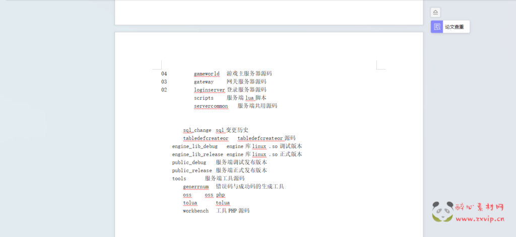Click the word servercommon in the document
Image resolution: width=516 pixels, height=237 pixels.
(211, 106)
